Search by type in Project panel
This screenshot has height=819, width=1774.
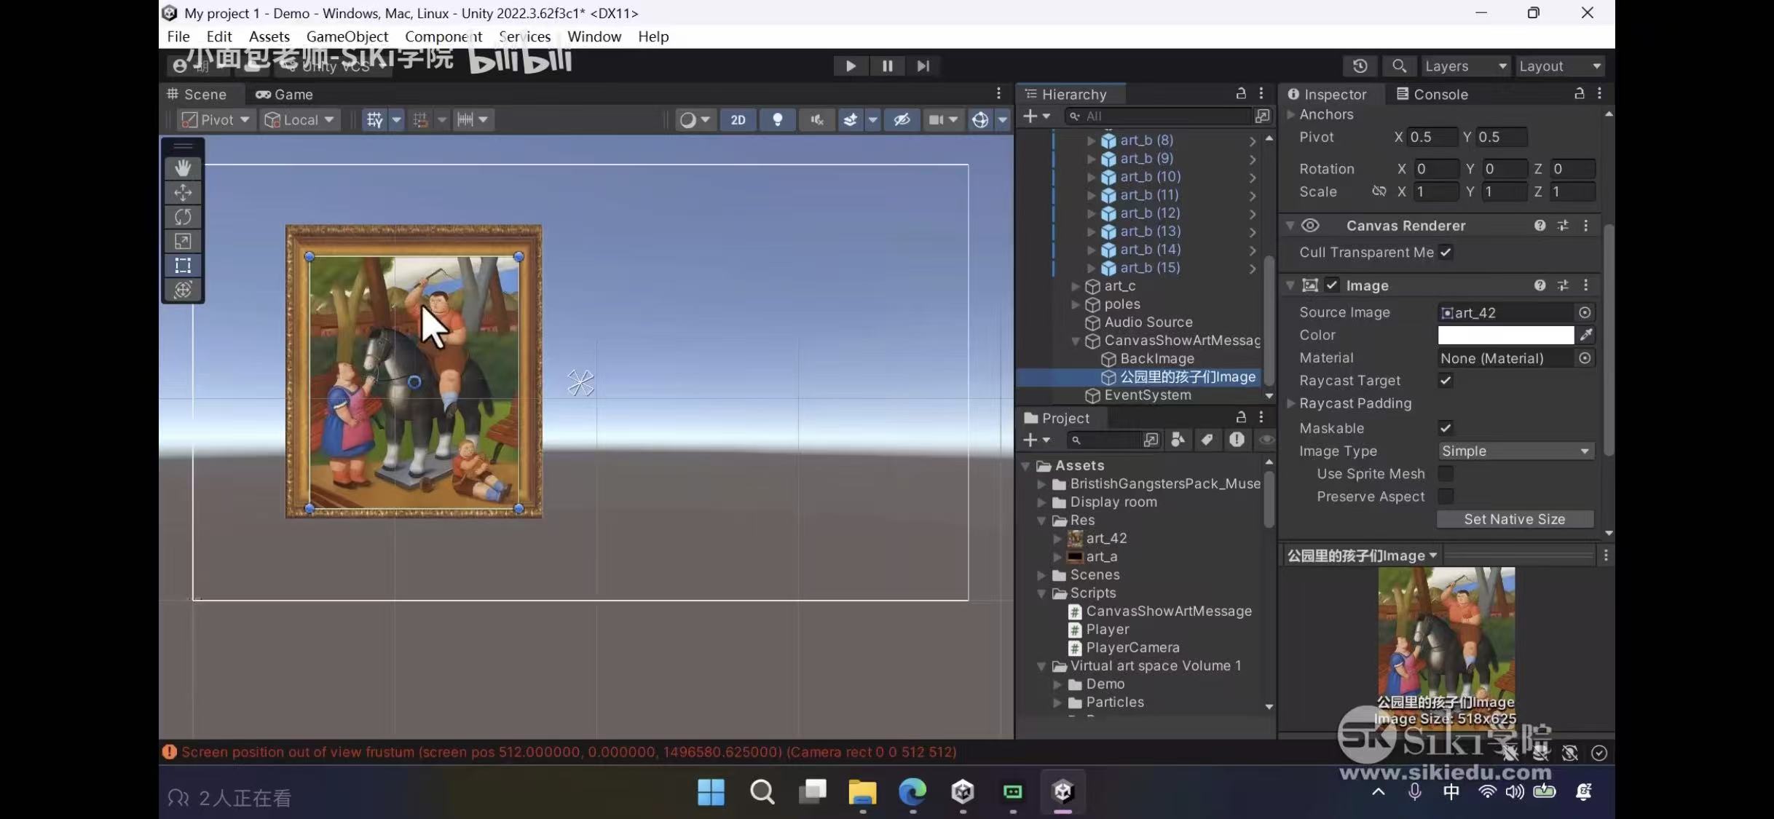tap(1178, 440)
